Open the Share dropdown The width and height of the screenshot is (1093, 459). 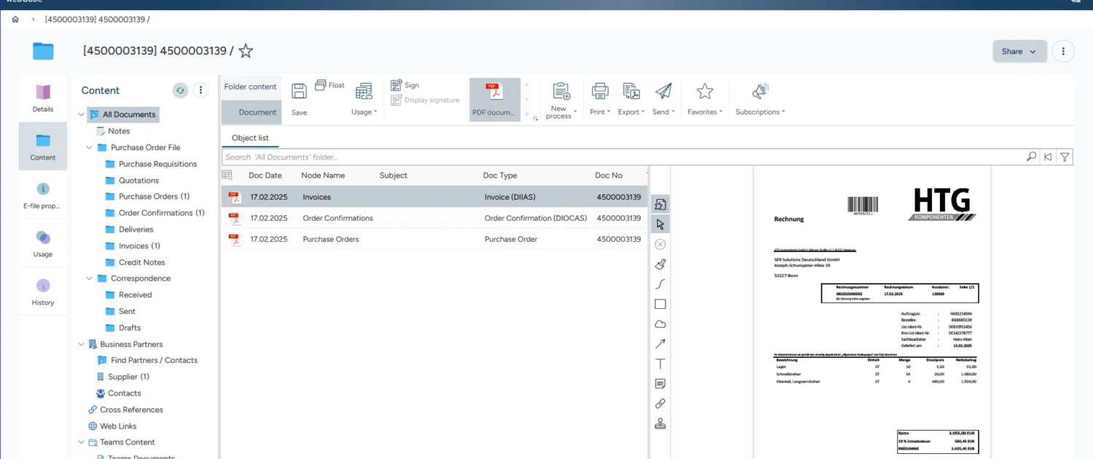click(1019, 51)
